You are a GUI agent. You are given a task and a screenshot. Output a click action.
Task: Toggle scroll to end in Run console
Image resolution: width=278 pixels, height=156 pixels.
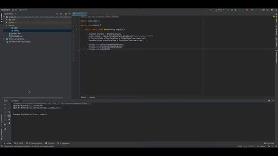pos(9,116)
